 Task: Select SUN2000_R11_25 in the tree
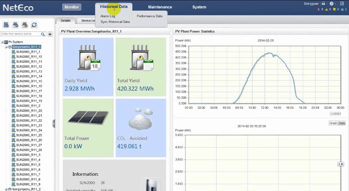(29, 135)
